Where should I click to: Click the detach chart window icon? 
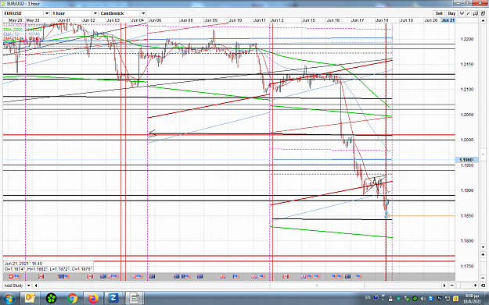[483, 13]
